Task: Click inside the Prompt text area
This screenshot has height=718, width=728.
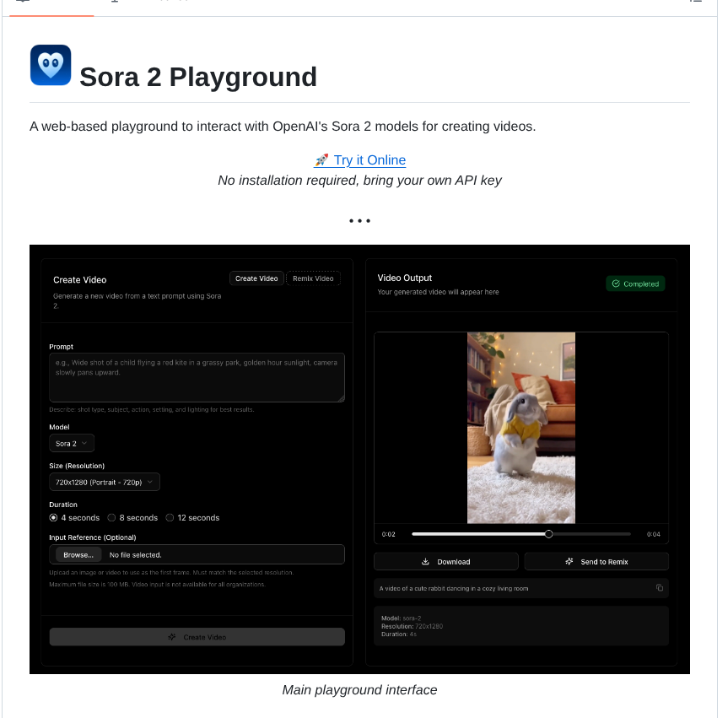Action: coord(196,377)
